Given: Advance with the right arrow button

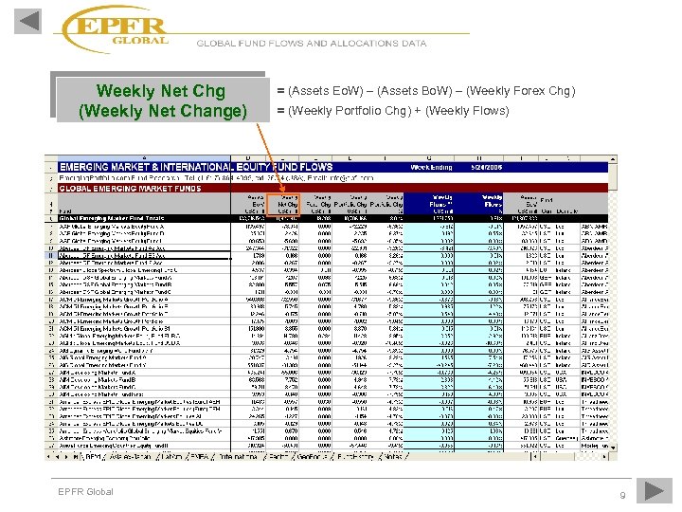Looking at the screenshot, I should [655, 491].
